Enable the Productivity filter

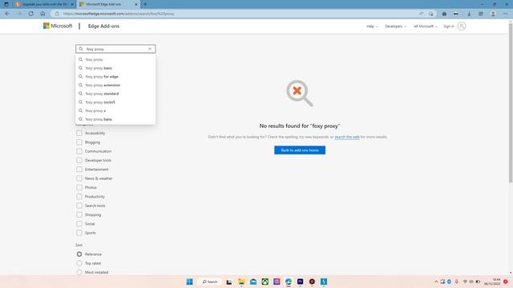click(79, 197)
